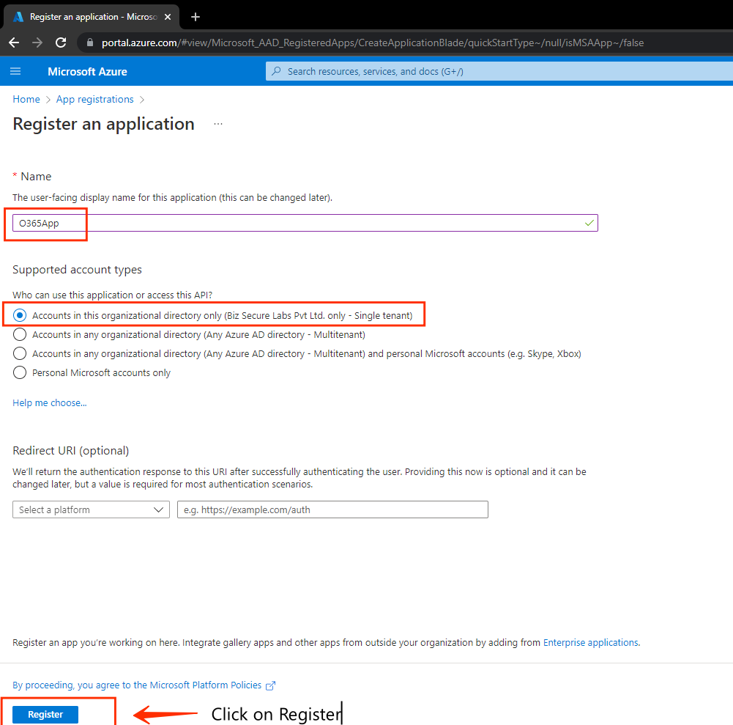This screenshot has height=725, width=733.
Task: Click the external link icon beside Platform Policies
Action: tap(271, 685)
